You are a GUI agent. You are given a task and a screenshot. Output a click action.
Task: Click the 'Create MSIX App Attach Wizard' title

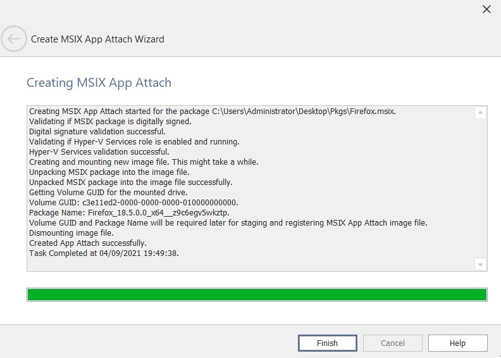pos(97,39)
